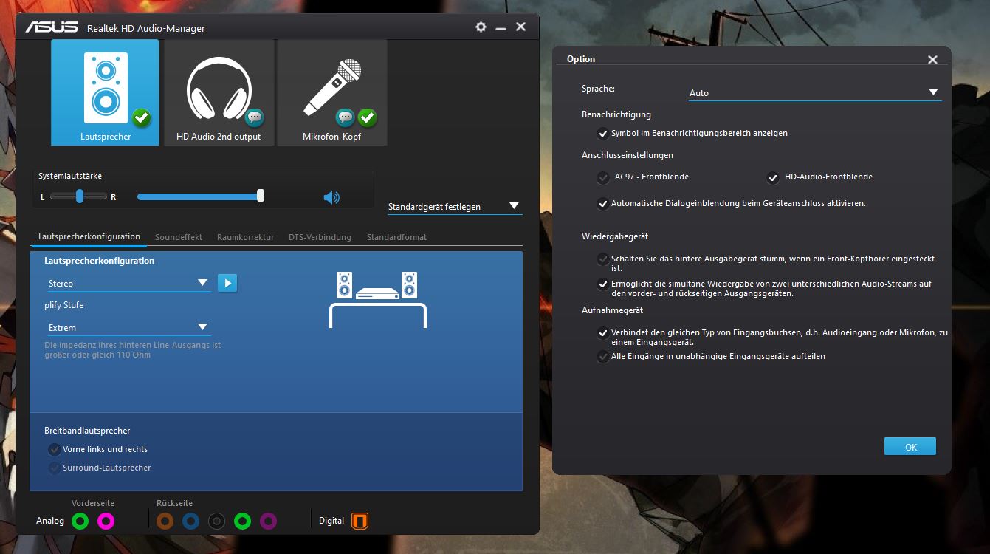Select the HD Audio 2nd output headphones
This screenshot has height=554, width=990.
tap(219, 92)
